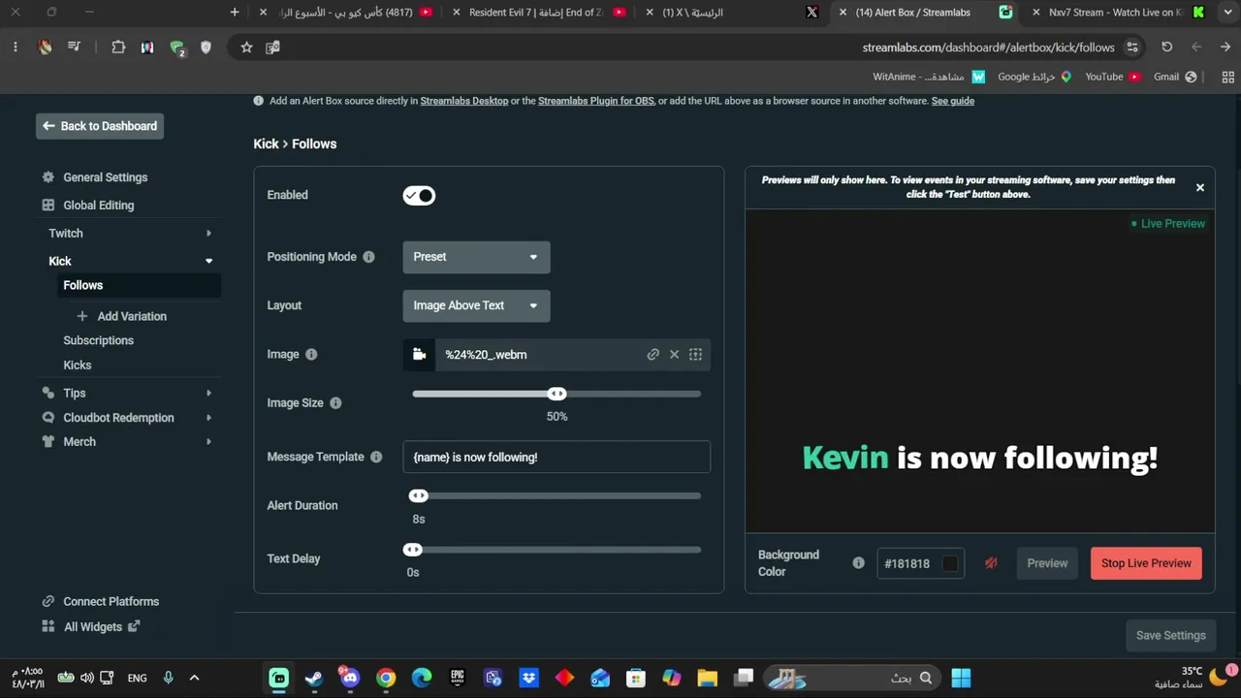Open Steam from the taskbar

click(314, 678)
